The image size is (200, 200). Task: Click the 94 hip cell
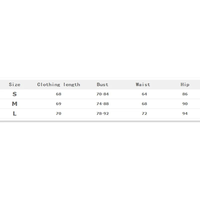tap(185, 113)
